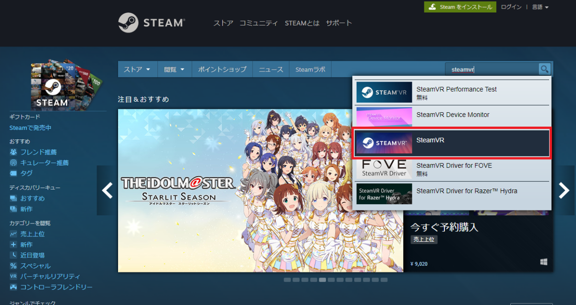Click the バーチャルリアリティ link text
The height and width of the screenshot is (305, 576).
tap(50, 276)
